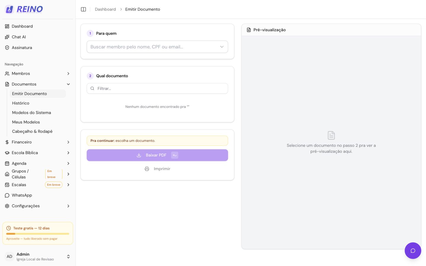Open Modelos do Sistema
The image size is (426, 266).
[38, 113]
